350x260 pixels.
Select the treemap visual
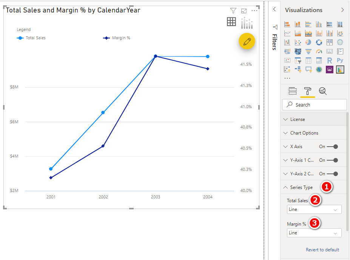tap(330, 42)
